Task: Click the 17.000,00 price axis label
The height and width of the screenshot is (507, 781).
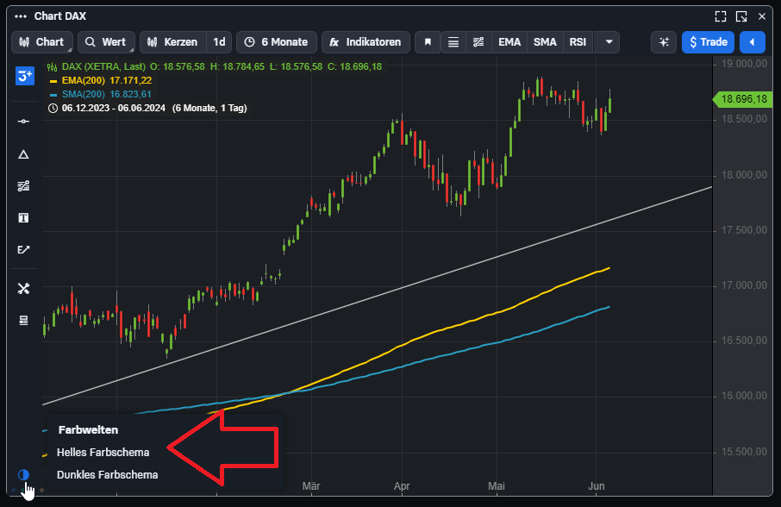Action: (x=744, y=285)
